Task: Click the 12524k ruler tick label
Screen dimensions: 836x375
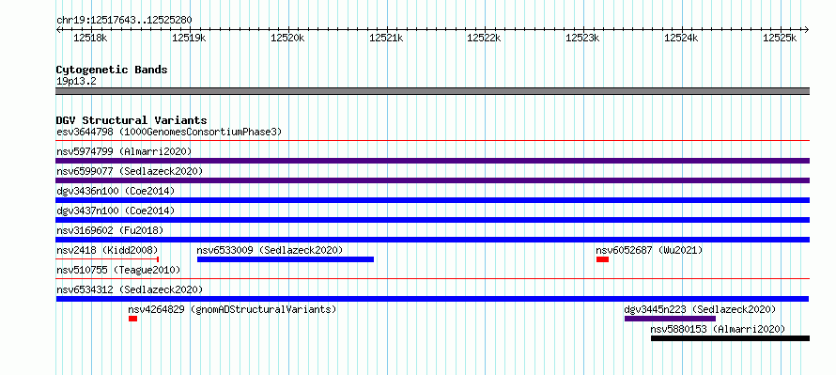Action: coord(681,38)
